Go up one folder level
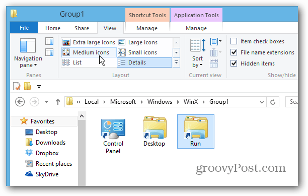Viewport: 308px width, 196px height. (x=58, y=102)
